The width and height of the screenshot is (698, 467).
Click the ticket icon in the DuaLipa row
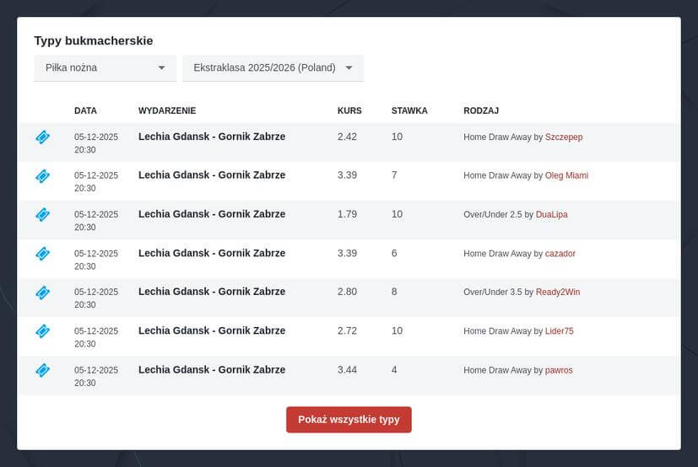[x=43, y=215]
